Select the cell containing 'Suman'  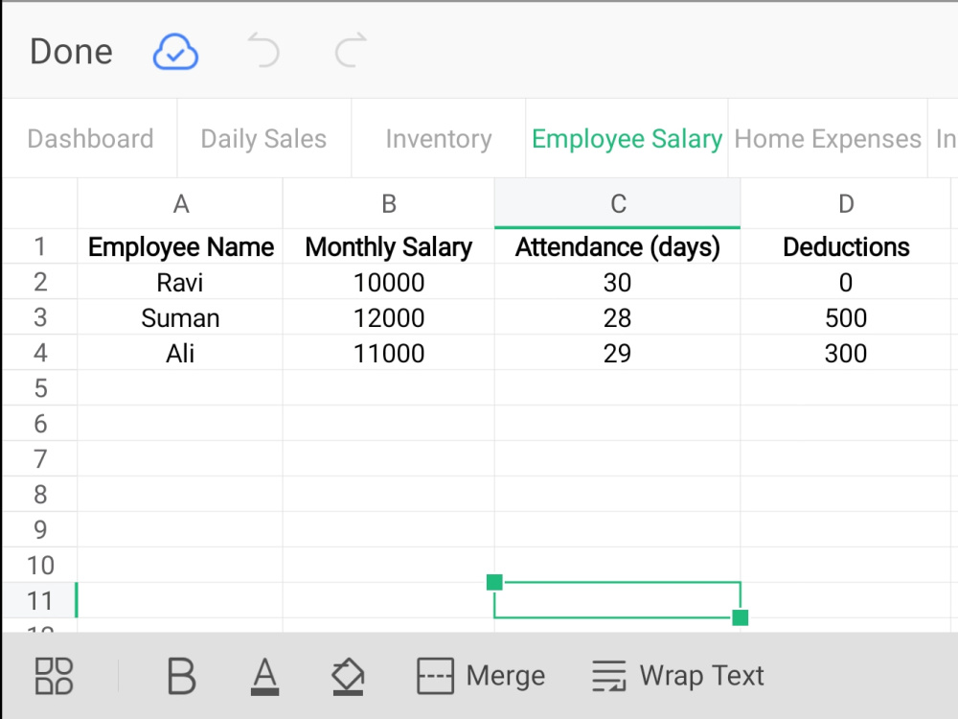coord(180,317)
